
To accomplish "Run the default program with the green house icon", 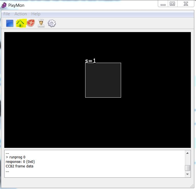I will (20, 23).
